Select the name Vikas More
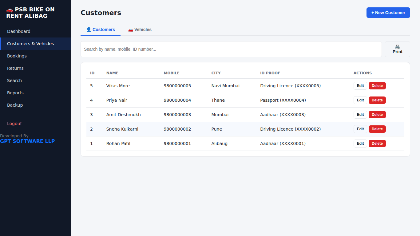 pyautogui.click(x=118, y=86)
